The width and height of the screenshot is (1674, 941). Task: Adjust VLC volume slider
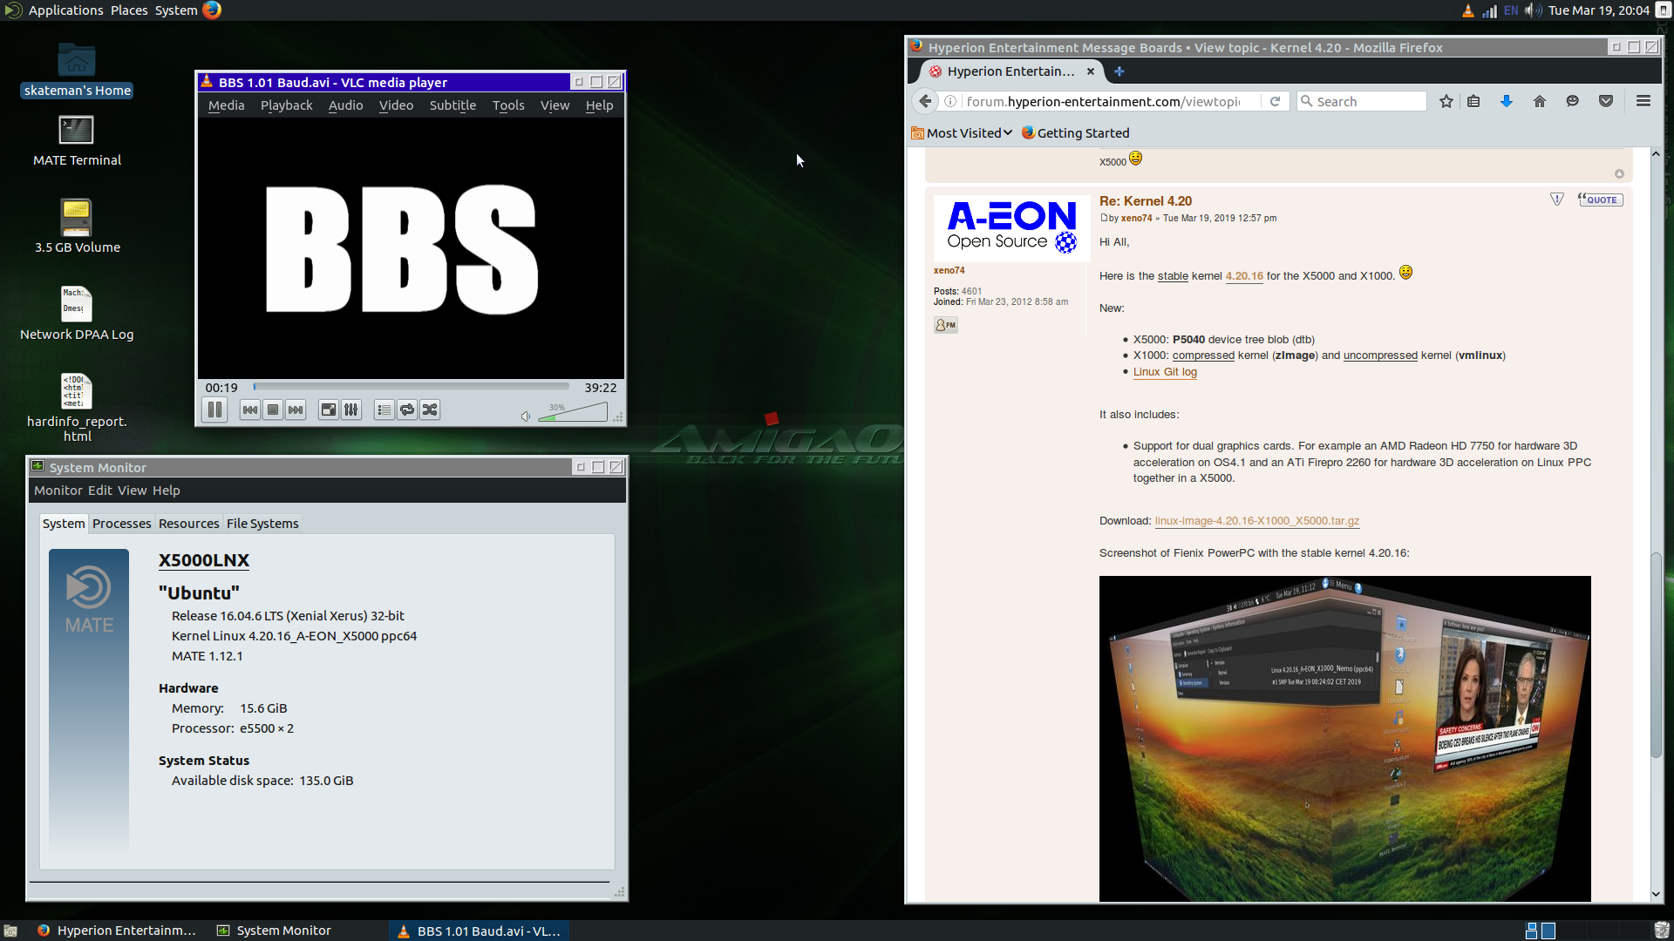pos(573,412)
